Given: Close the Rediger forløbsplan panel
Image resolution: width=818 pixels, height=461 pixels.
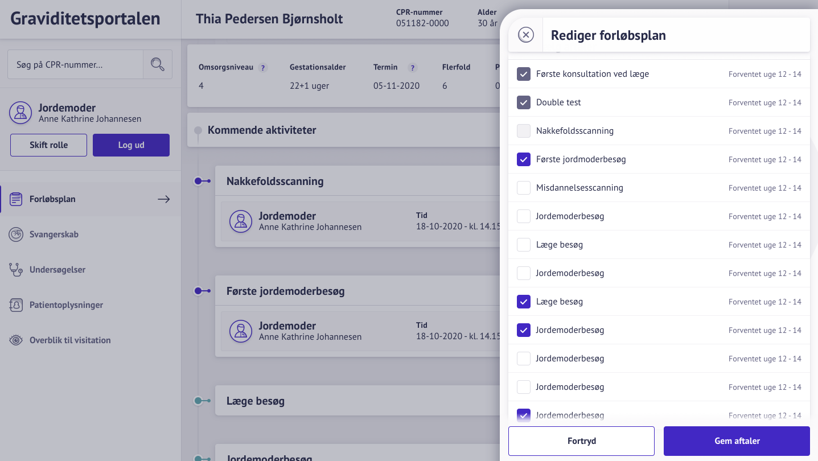Looking at the screenshot, I should click(526, 35).
